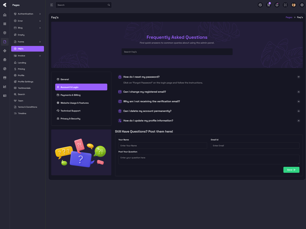
Task: Open the settings gear in top bar
Action: coord(302,5)
